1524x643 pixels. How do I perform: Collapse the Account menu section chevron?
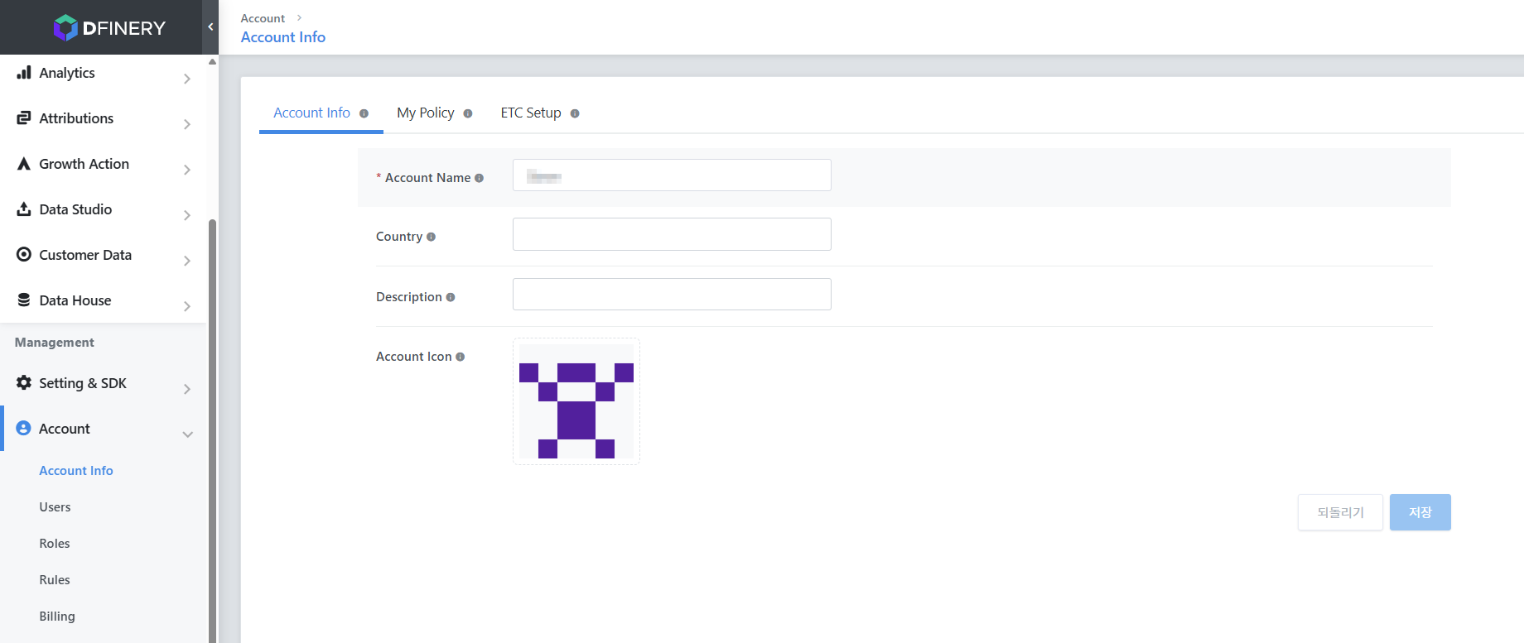click(188, 434)
